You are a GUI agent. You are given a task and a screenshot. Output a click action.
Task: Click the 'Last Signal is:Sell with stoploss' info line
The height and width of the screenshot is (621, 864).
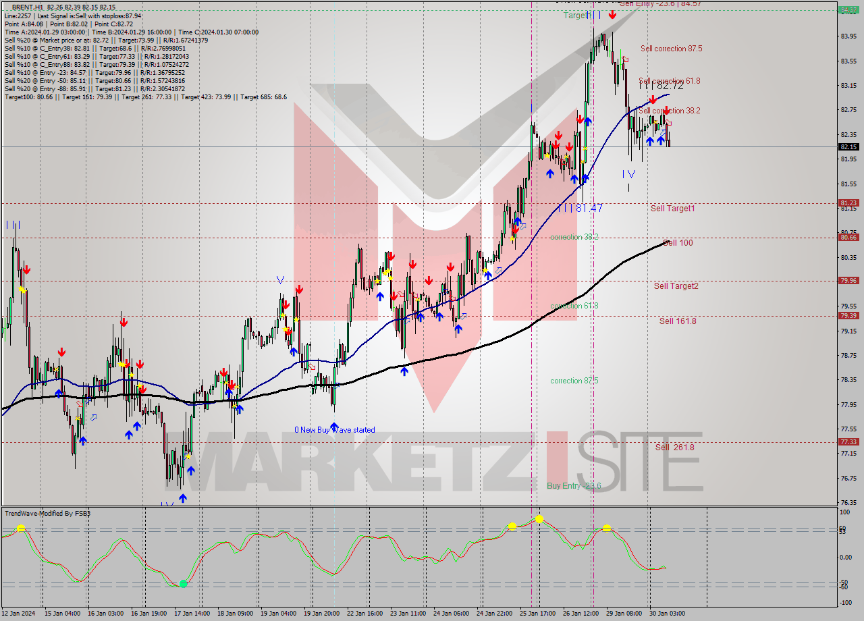click(73, 16)
